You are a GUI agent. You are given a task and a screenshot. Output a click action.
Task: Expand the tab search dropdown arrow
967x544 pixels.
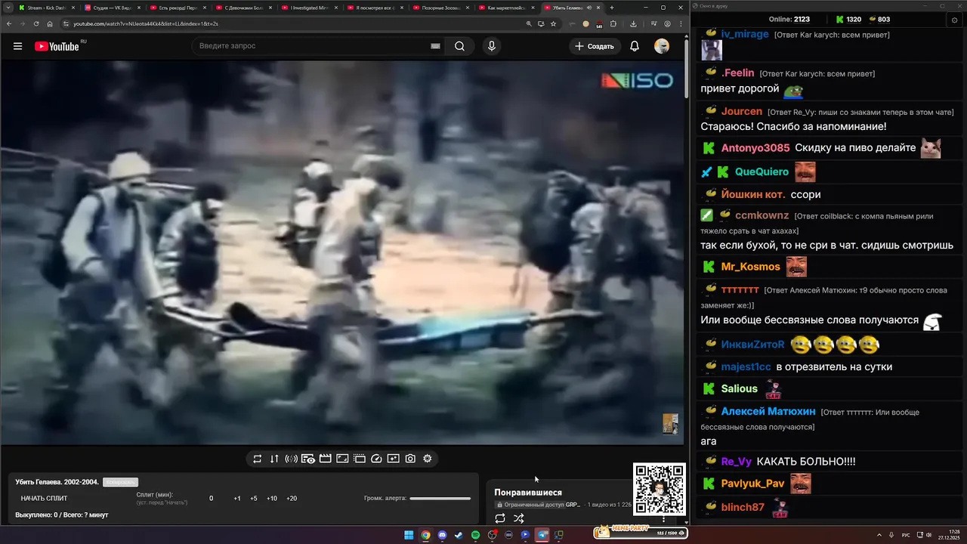pyautogui.click(x=8, y=8)
